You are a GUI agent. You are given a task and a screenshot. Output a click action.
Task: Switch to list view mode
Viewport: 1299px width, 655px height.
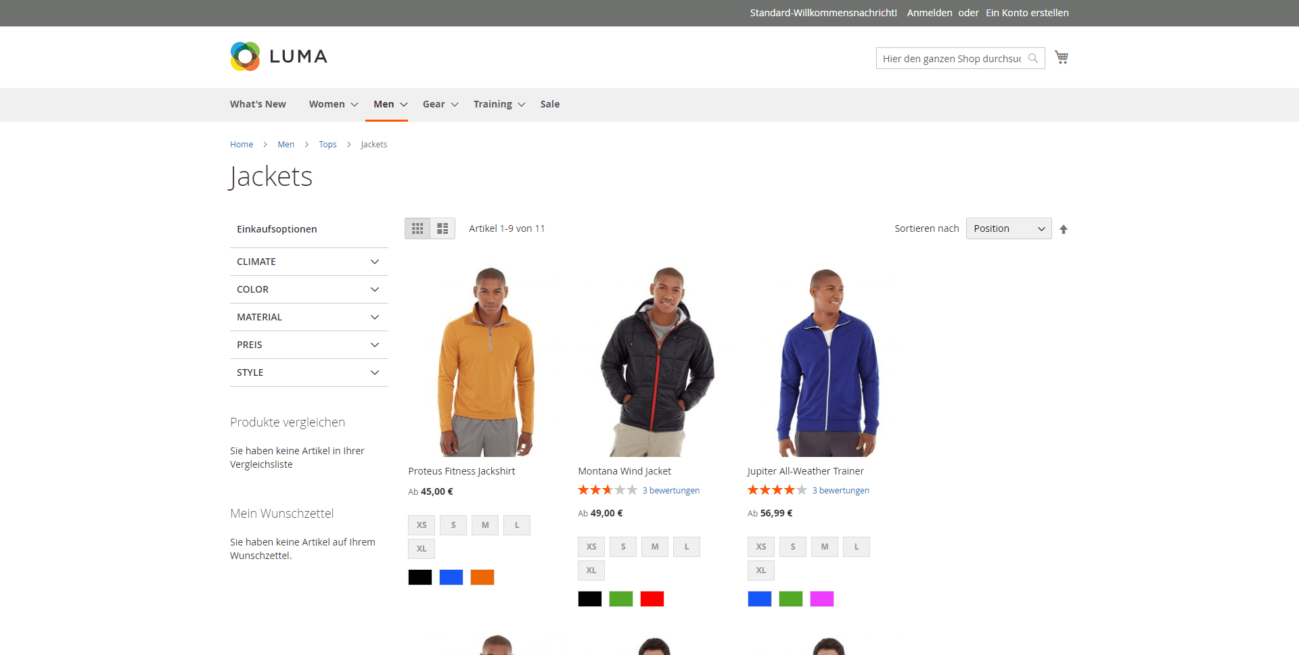tap(442, 228)
